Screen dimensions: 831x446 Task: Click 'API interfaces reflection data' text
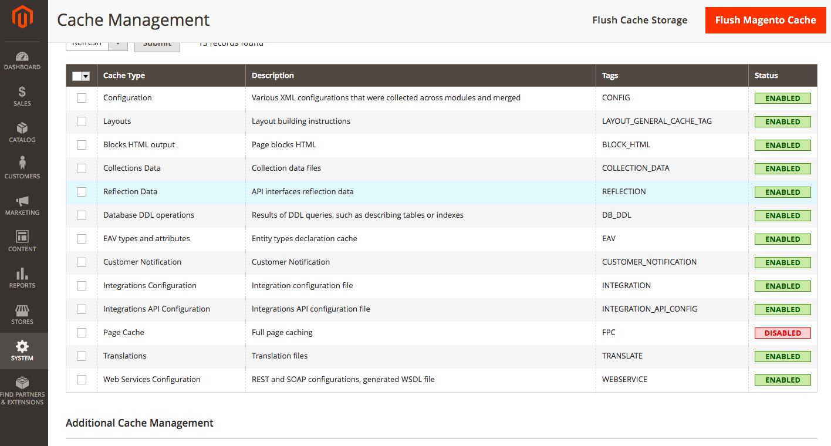point(303,191)
